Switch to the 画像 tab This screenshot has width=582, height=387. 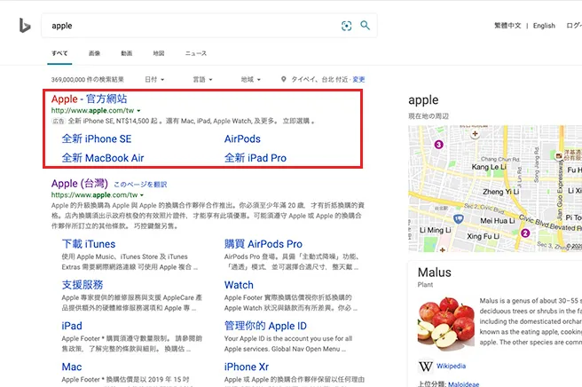point(94,53)
